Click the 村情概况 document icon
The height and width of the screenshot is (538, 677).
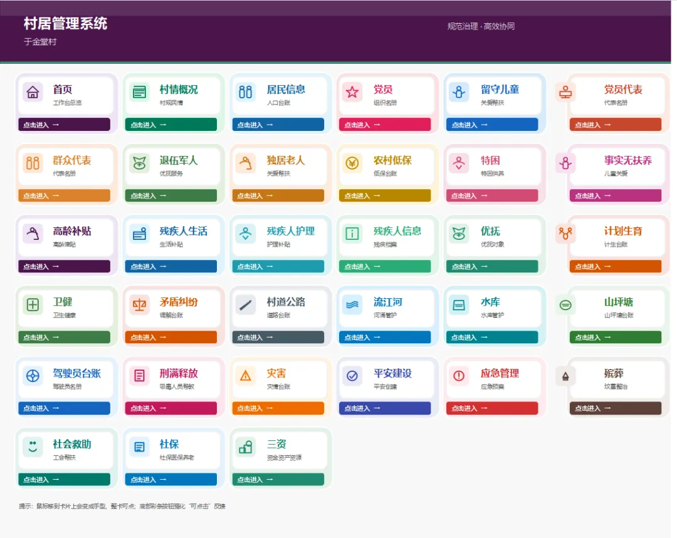[x=139, y=92]
